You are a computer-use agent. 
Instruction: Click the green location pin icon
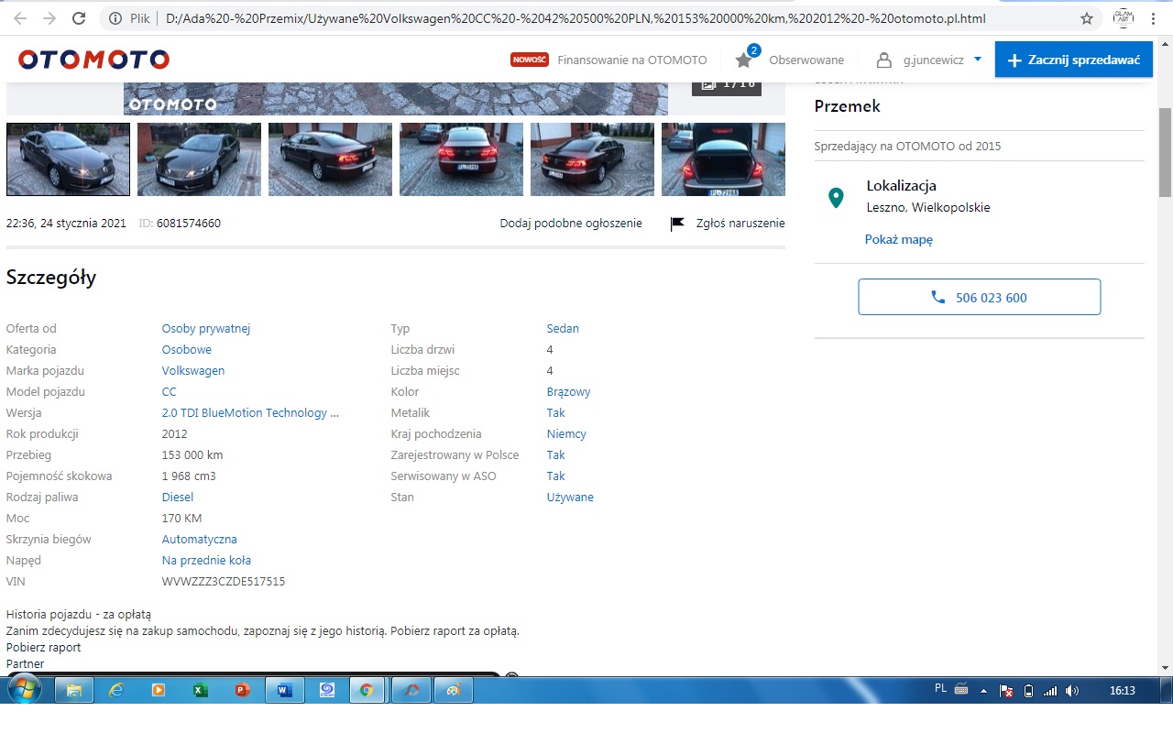(x=835, y=197)
